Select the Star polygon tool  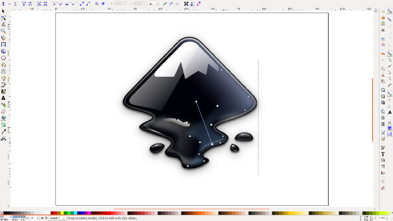pyautogui.click(x=3, y=65)
